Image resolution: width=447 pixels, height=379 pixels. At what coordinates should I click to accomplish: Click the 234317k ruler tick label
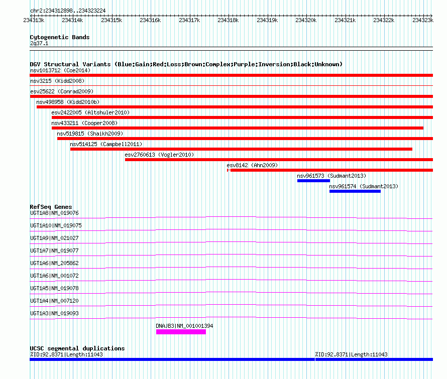tap(189, 20)
